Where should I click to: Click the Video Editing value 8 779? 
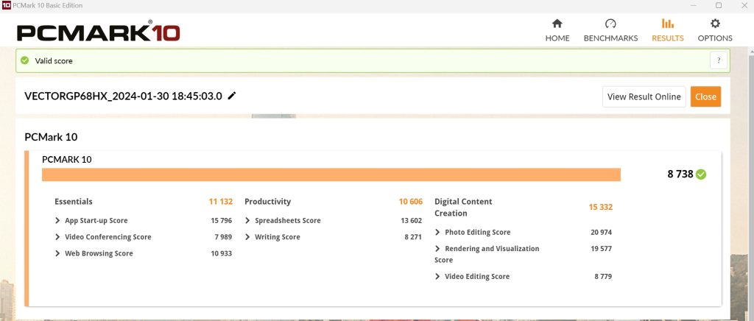point(603,276)
